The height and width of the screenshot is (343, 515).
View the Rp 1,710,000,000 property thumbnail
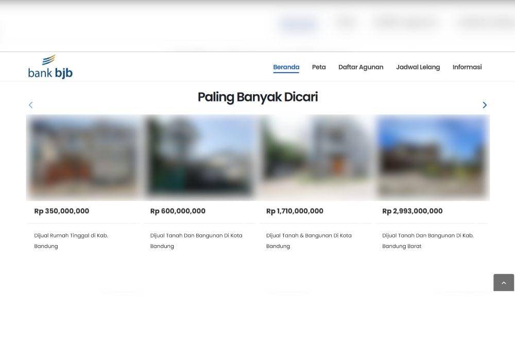click(x=316, y=157)
